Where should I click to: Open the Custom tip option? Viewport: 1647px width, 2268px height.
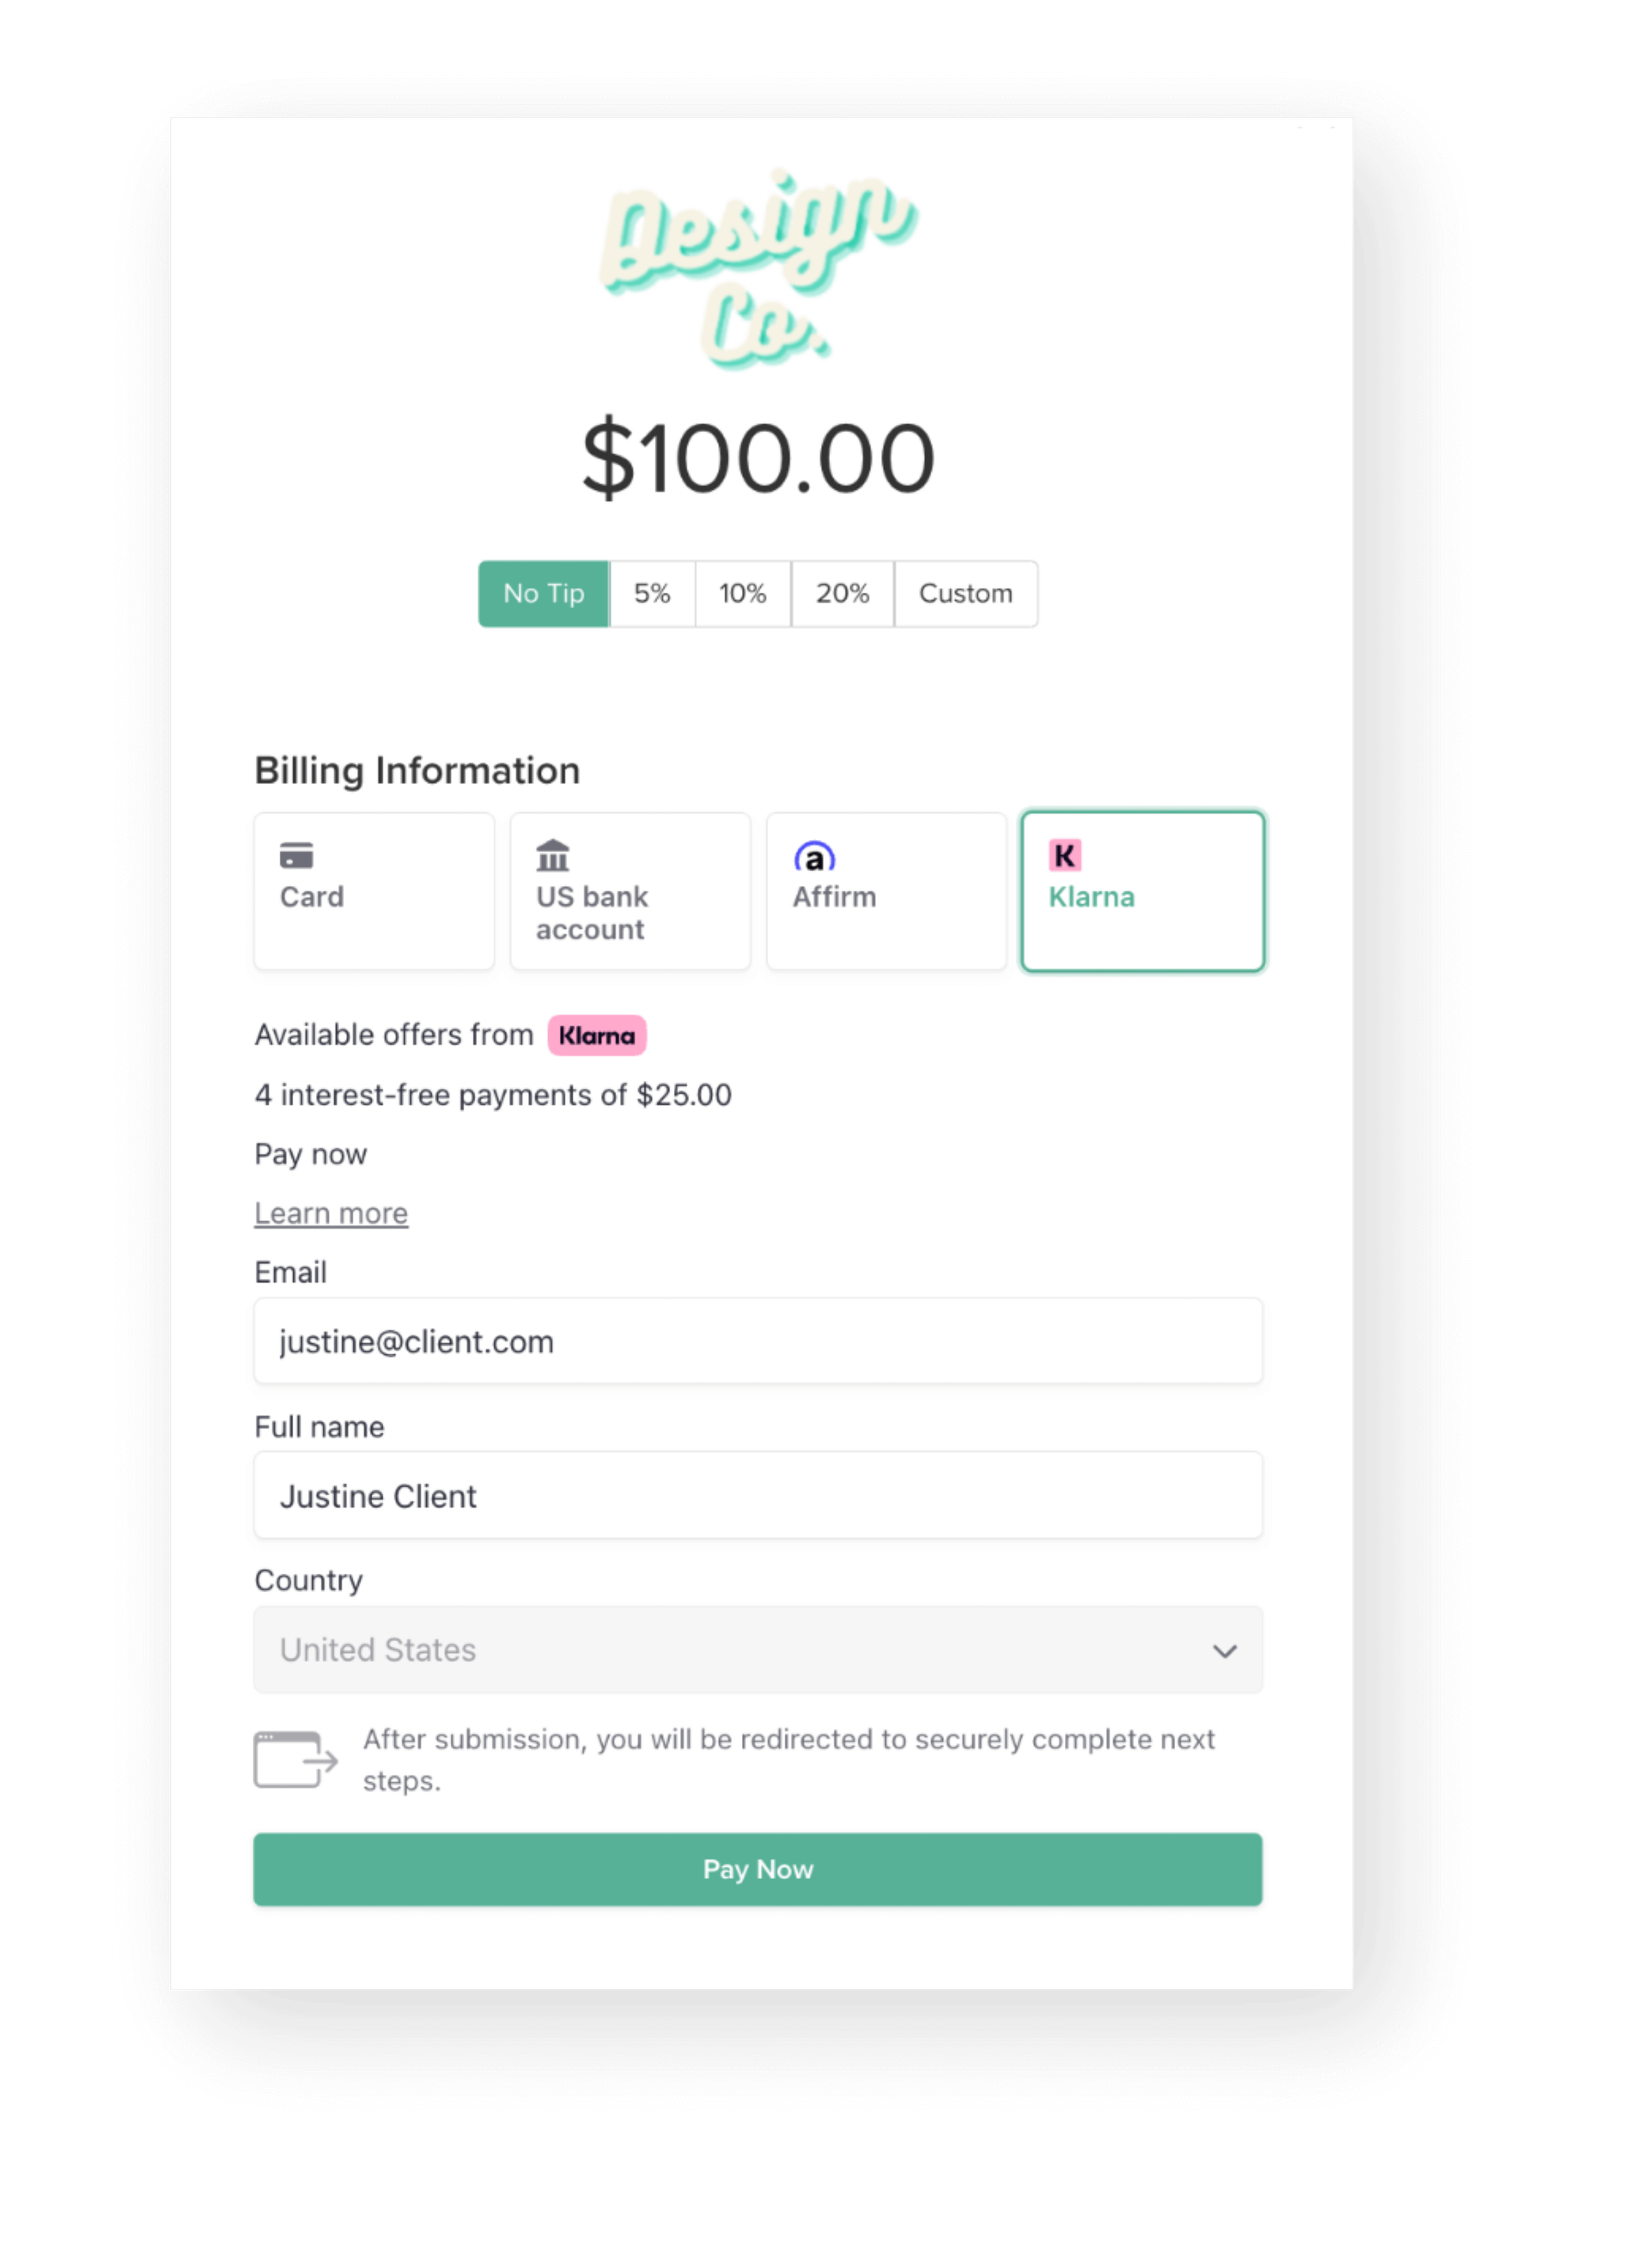[965, 594]
